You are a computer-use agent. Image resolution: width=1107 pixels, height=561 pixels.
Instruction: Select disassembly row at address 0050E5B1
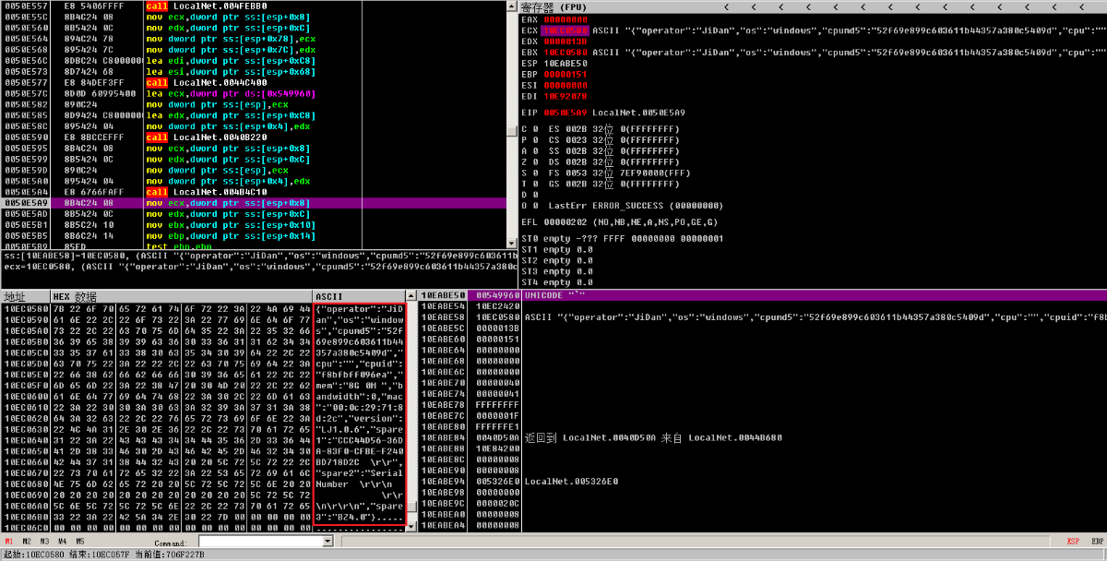[x=254, y=226]
